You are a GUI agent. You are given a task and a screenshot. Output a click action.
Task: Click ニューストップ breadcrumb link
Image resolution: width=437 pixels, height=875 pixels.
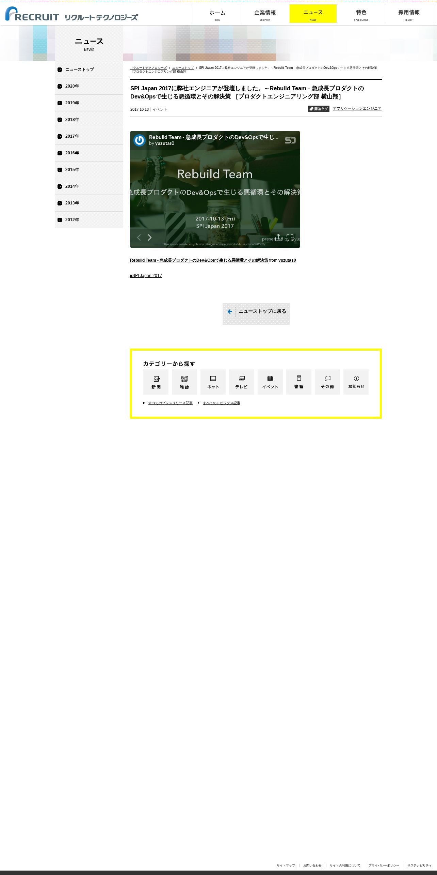point(183,68)
